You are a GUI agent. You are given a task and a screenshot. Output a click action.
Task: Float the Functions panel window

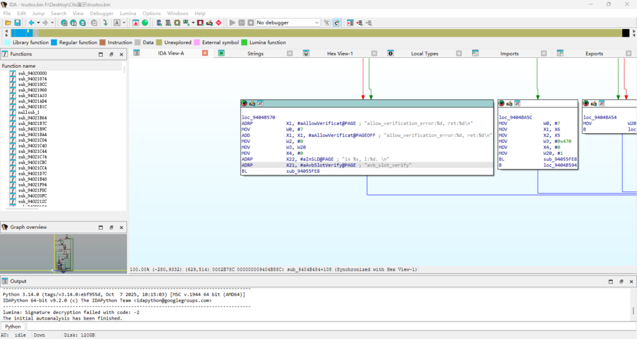[x=111, y=54]
